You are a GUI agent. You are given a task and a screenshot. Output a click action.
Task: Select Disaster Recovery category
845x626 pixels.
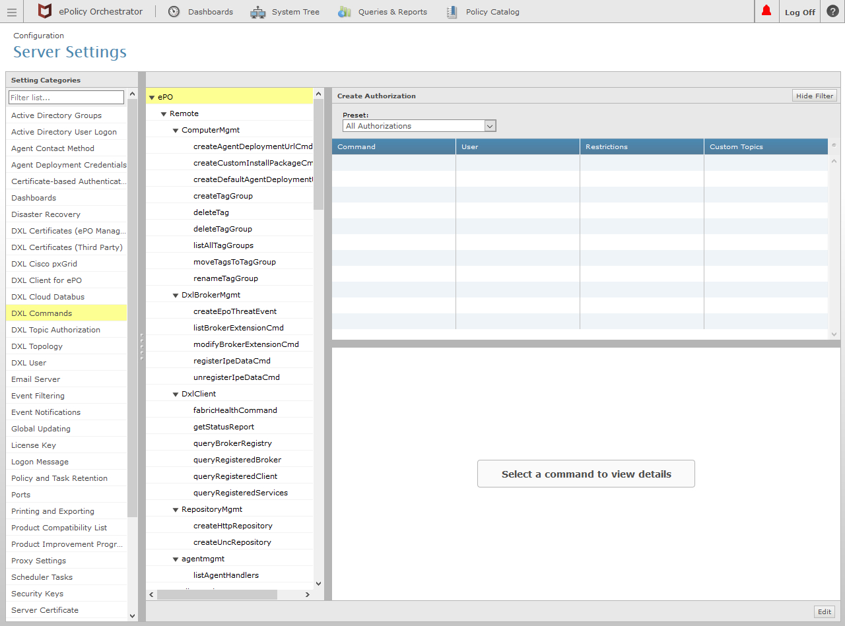(x=67, y=214)
